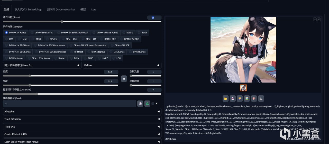Screen dimensions: 329x144
Task: Adjust the CFG Scale slider
Action: click(x=82, y=94)
